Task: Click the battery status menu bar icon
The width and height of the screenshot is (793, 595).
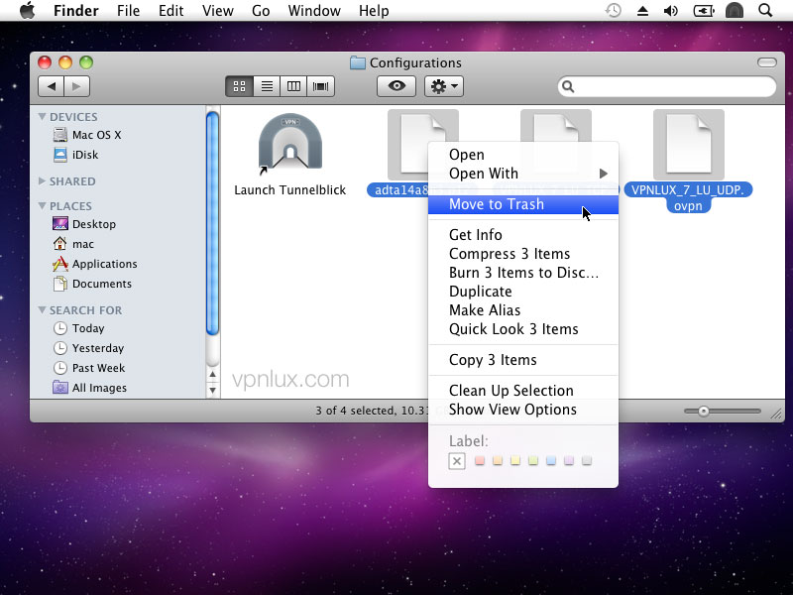Action: pos(704,11)
